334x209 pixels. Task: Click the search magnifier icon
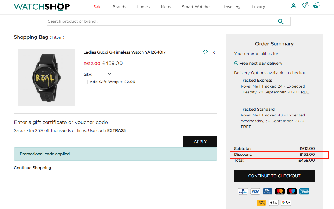click(281, 21)
